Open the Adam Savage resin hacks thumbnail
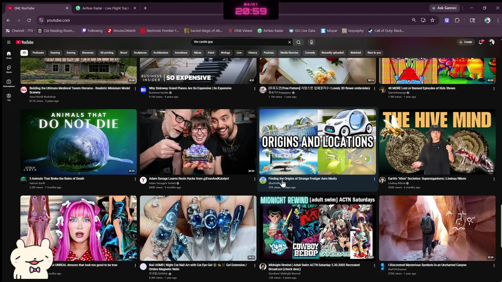Screen dimensions: 502x282 [x=198, y=142]
